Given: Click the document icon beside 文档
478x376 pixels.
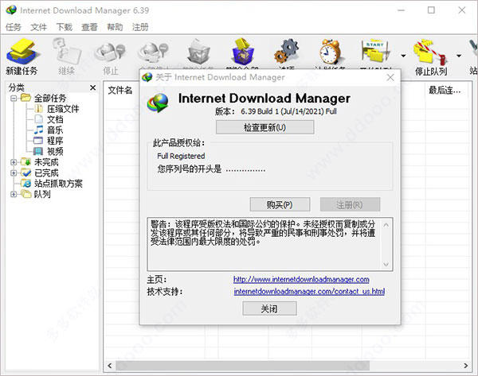Looking at the screenshot, I should 38,119.
